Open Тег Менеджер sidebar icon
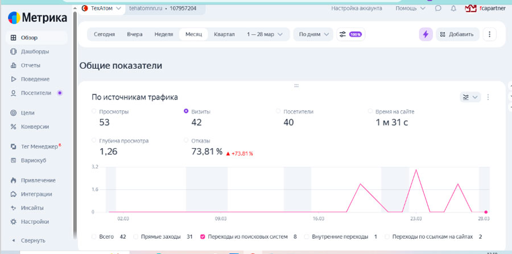The image size is (512, 254). click(14, 147)
